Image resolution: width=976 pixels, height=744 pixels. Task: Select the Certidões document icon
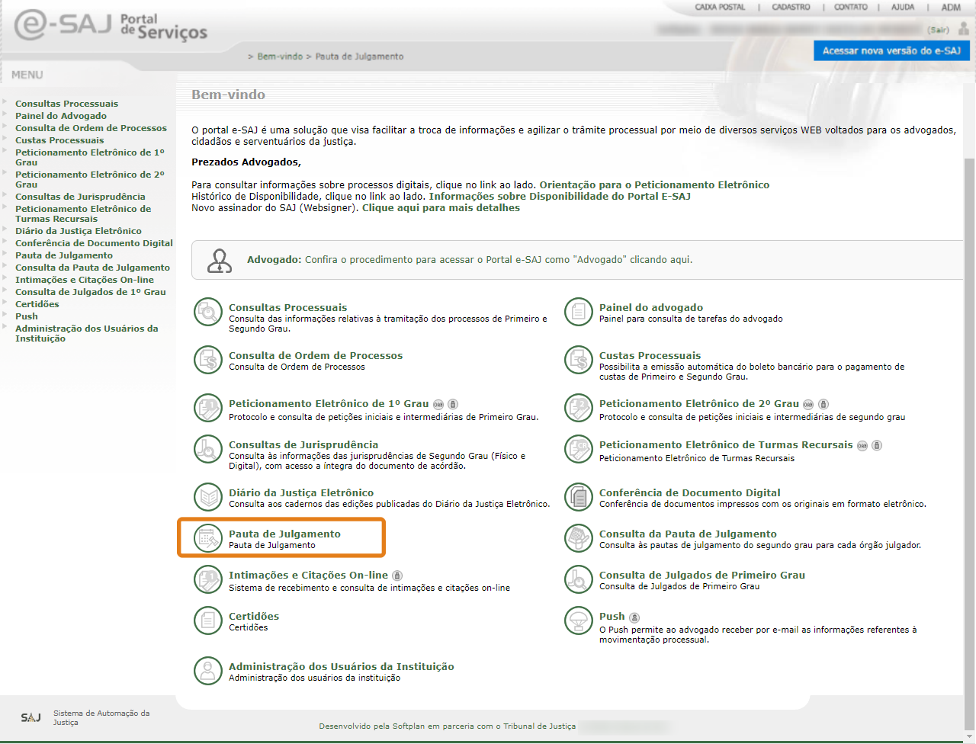[207, 621]
